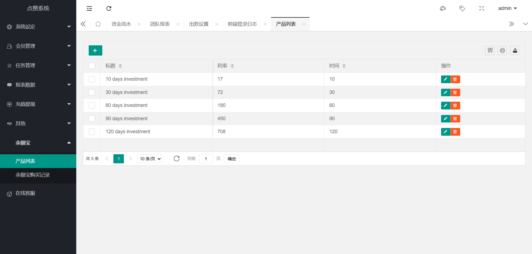Expand the 系统设定 sidebar menu
Viewport: 532px width, 254px height.
coord(38,27)
